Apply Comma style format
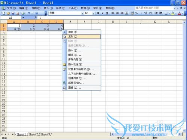This screenshot has height=140, width=187. 141,13
